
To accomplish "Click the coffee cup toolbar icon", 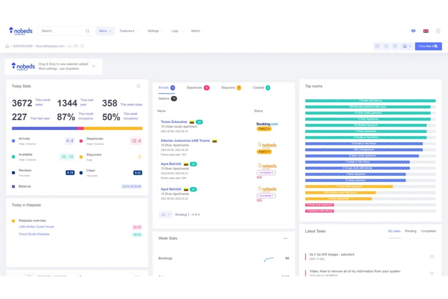I will (386, 46).
